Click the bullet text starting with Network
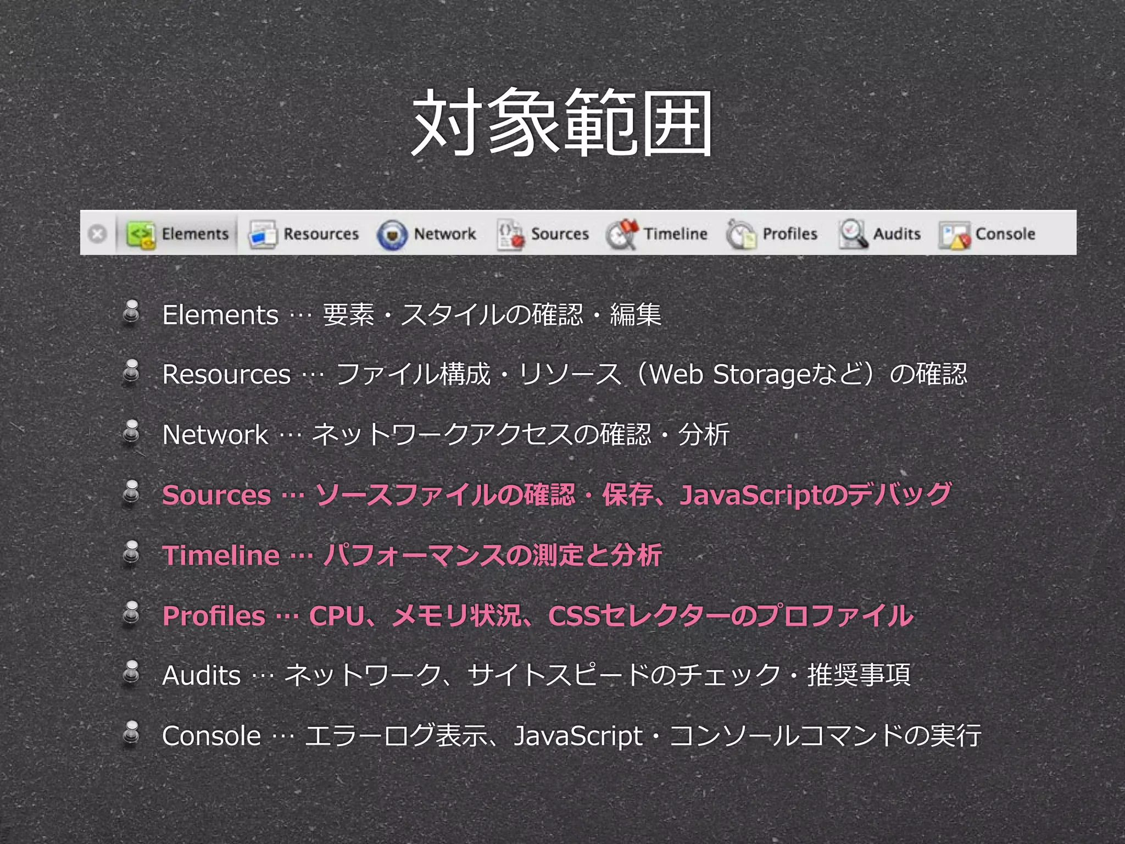The width and height of the screenshot is (1125, 844). pyautogui.click(x=446, y=434)
